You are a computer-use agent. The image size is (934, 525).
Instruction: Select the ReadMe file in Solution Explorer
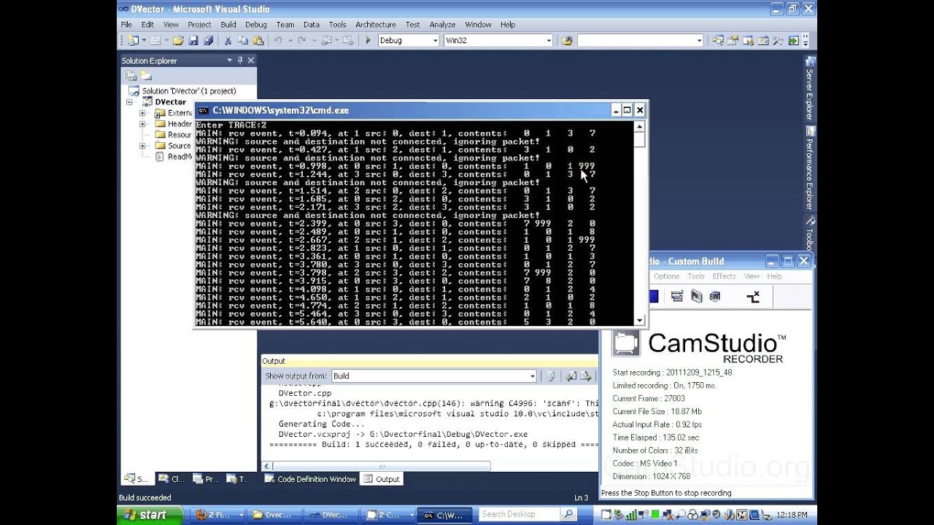tap(175, 157)
